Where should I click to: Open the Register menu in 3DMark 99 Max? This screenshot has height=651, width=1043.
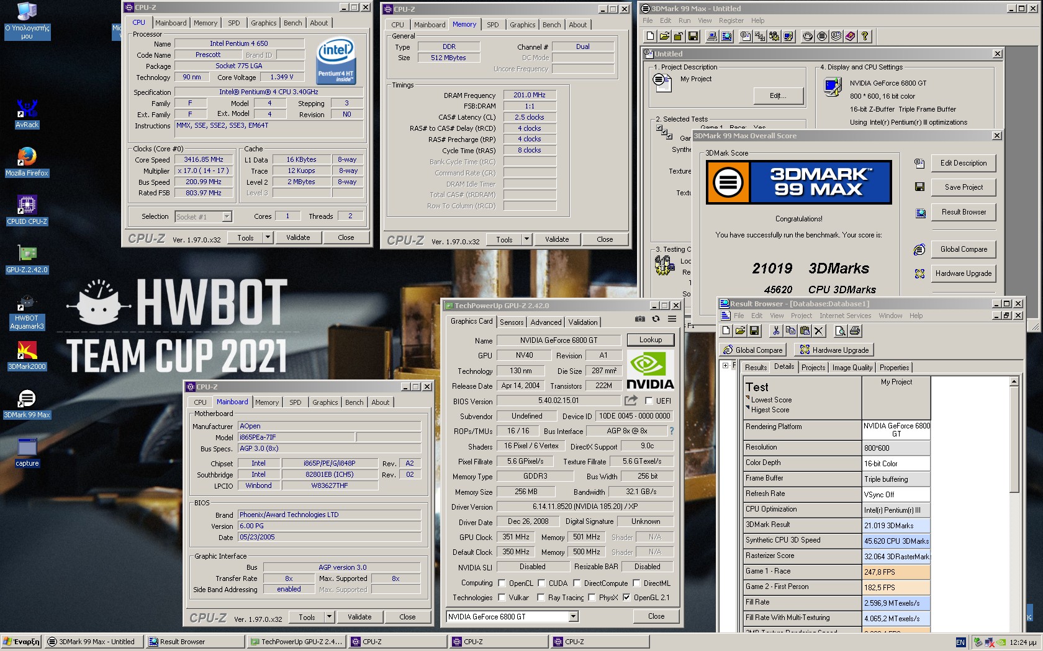coord(731,20)
